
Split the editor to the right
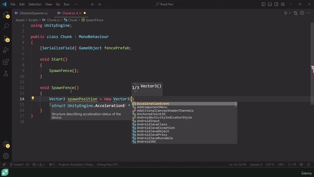pos(302,13)
